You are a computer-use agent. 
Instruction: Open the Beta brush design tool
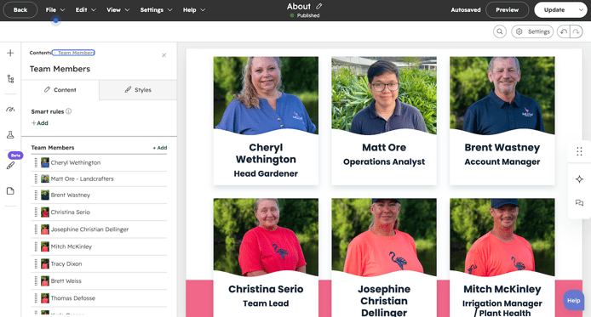[10, 166]
